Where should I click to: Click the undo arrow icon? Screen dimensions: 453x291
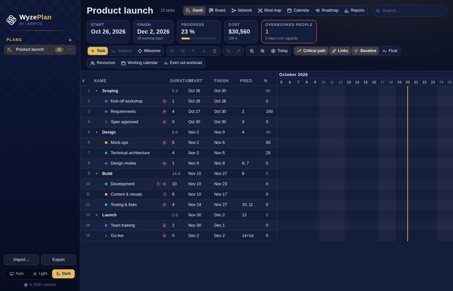[228, 51]
